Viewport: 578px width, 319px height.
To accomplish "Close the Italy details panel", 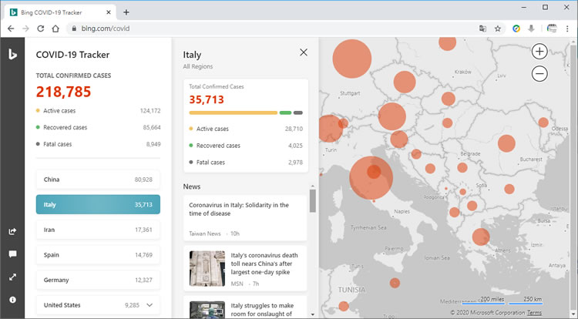I will tap(304, 52).
